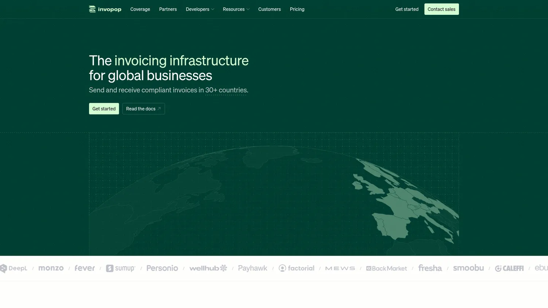The height and width of the screenshot is (308, 548).
Task: Click the CALEFFI logo
Action: click(x=509, y=268)
